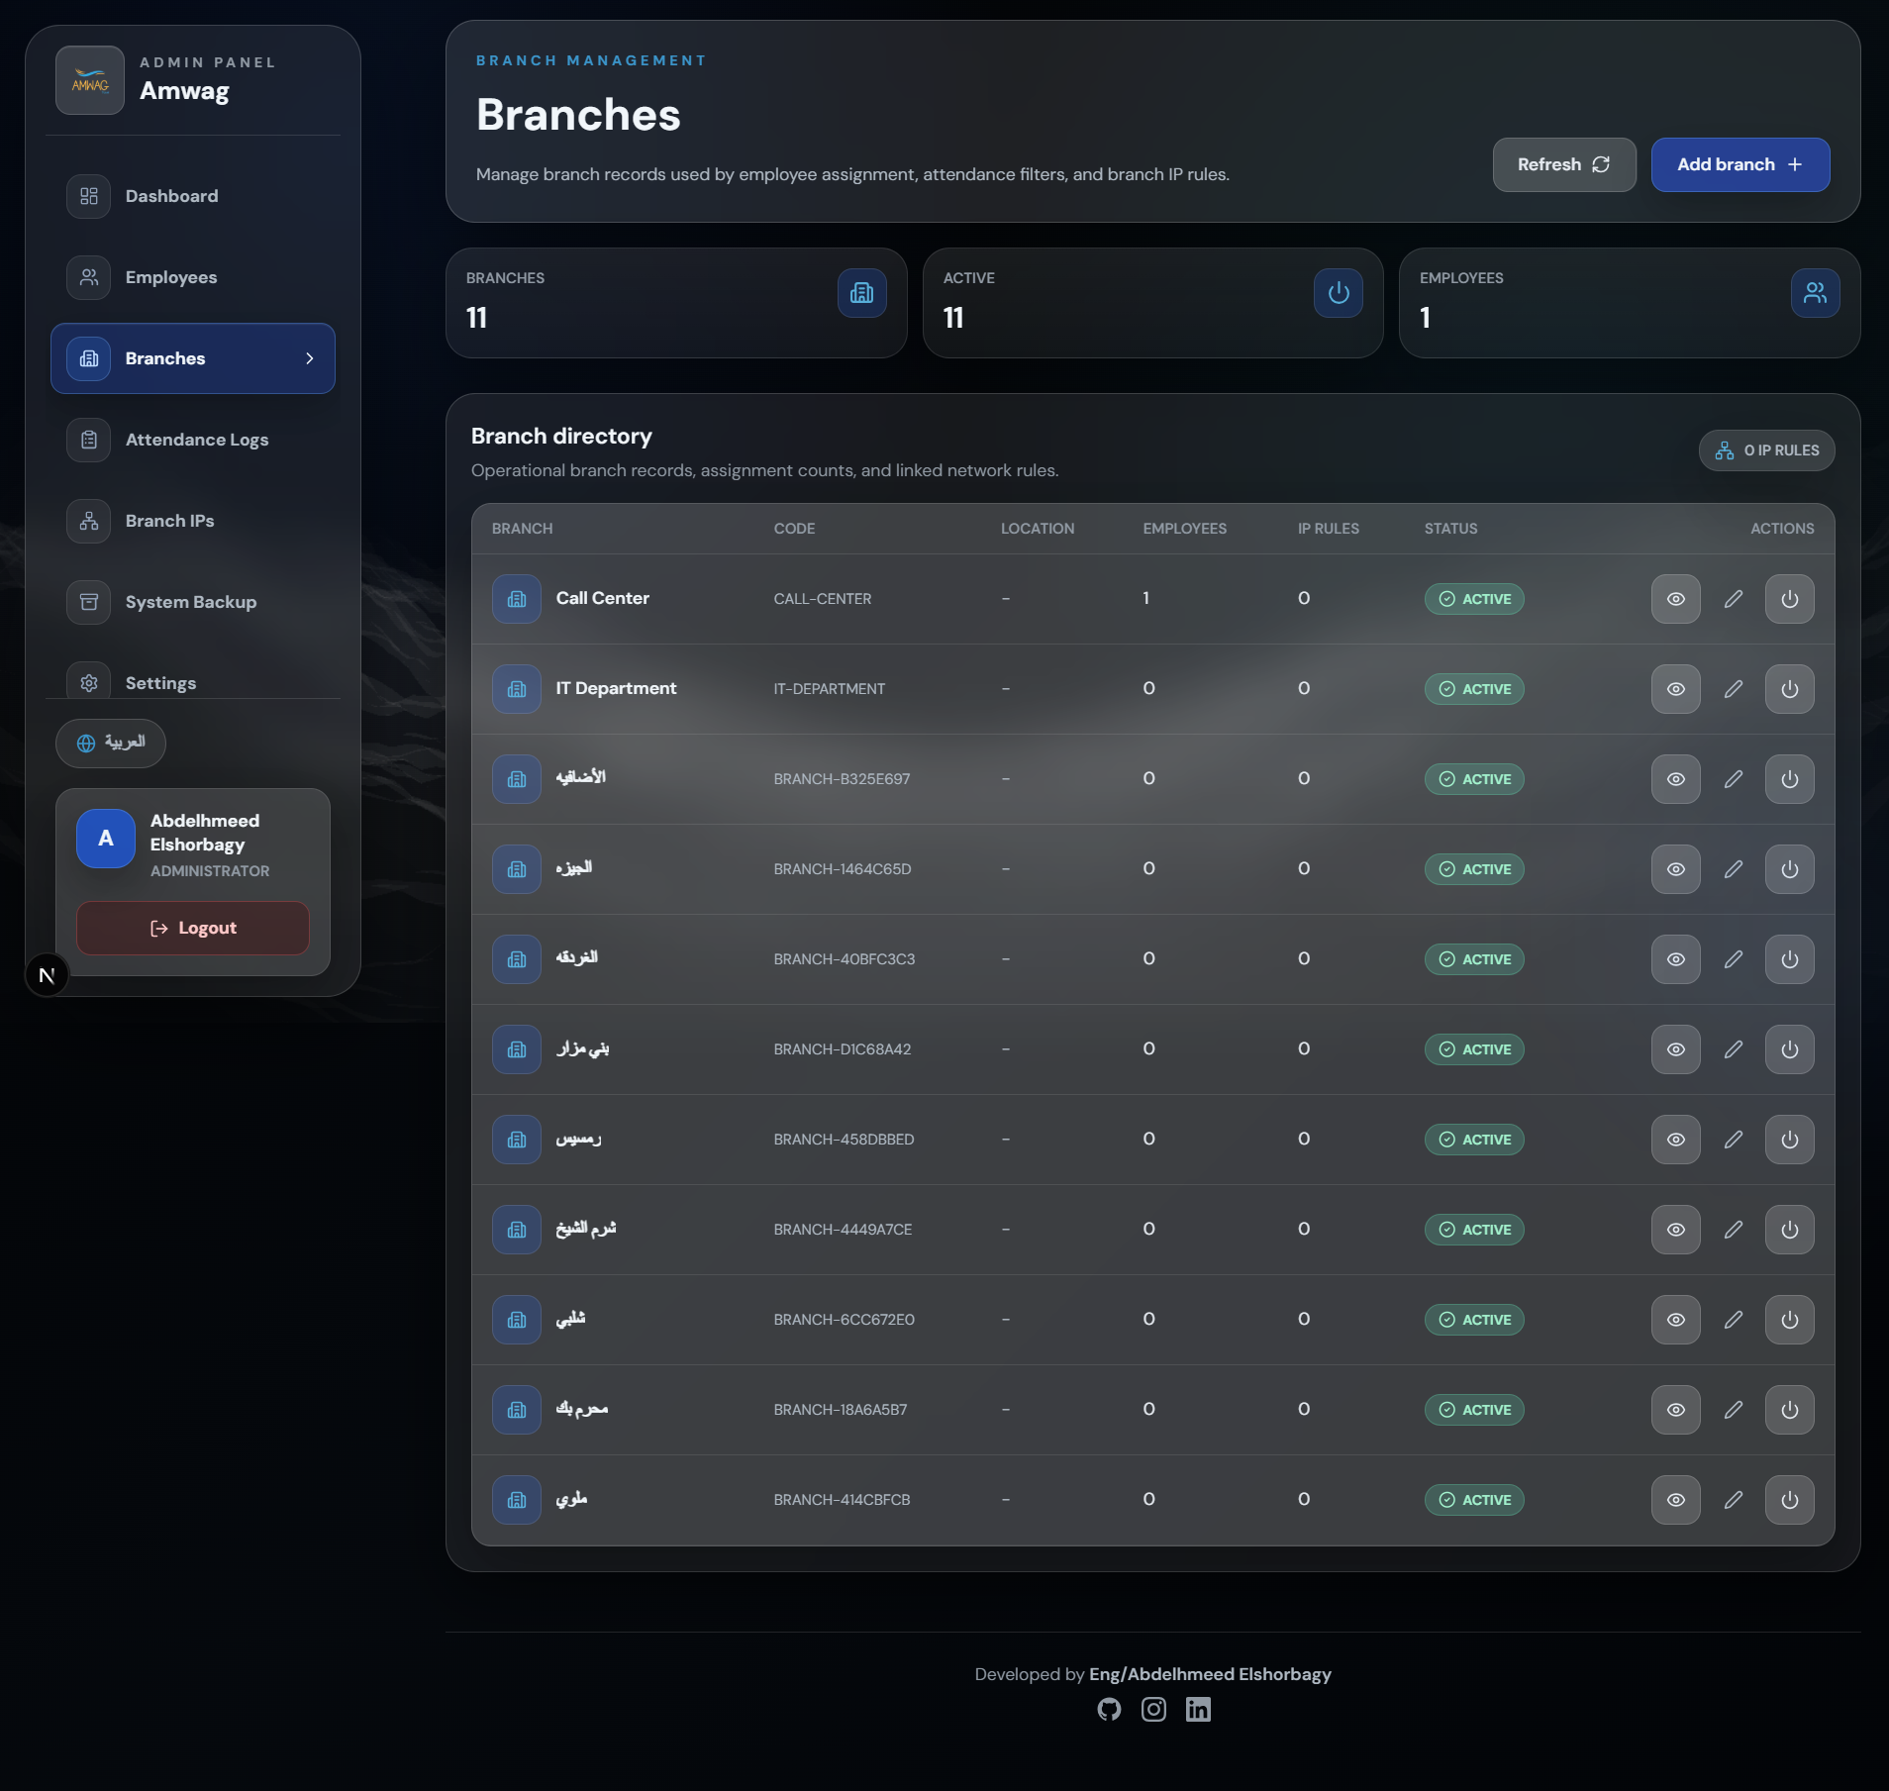Open the Instagram footer link

[1153, 1709]
